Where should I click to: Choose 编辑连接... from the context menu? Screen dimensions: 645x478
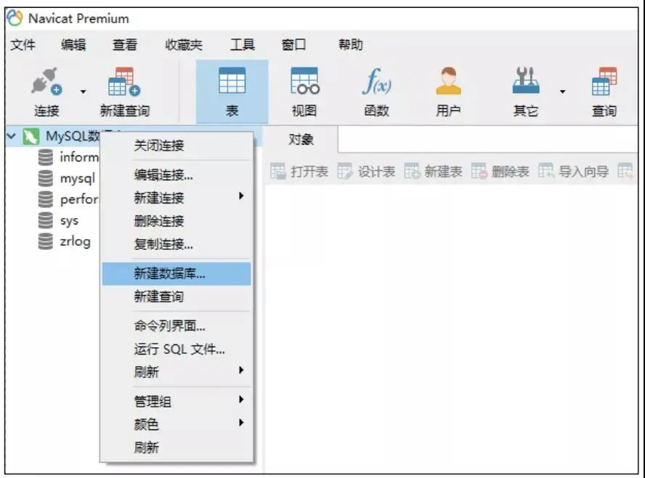tap(177, 175)
